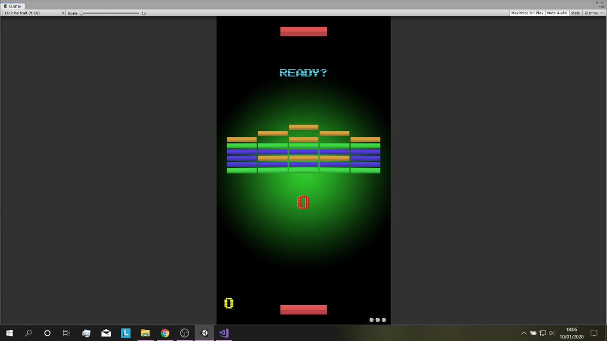Show hidden system tray icons
Screen dimensions: 607x341
click(x=524, y=333)
